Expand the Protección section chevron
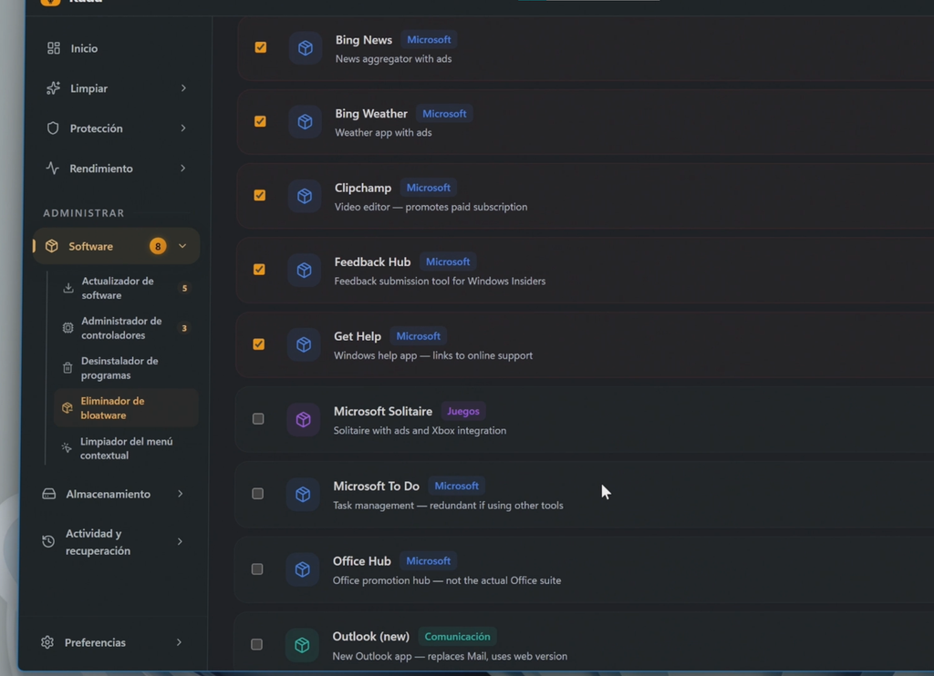 click(x=182, y=128)
